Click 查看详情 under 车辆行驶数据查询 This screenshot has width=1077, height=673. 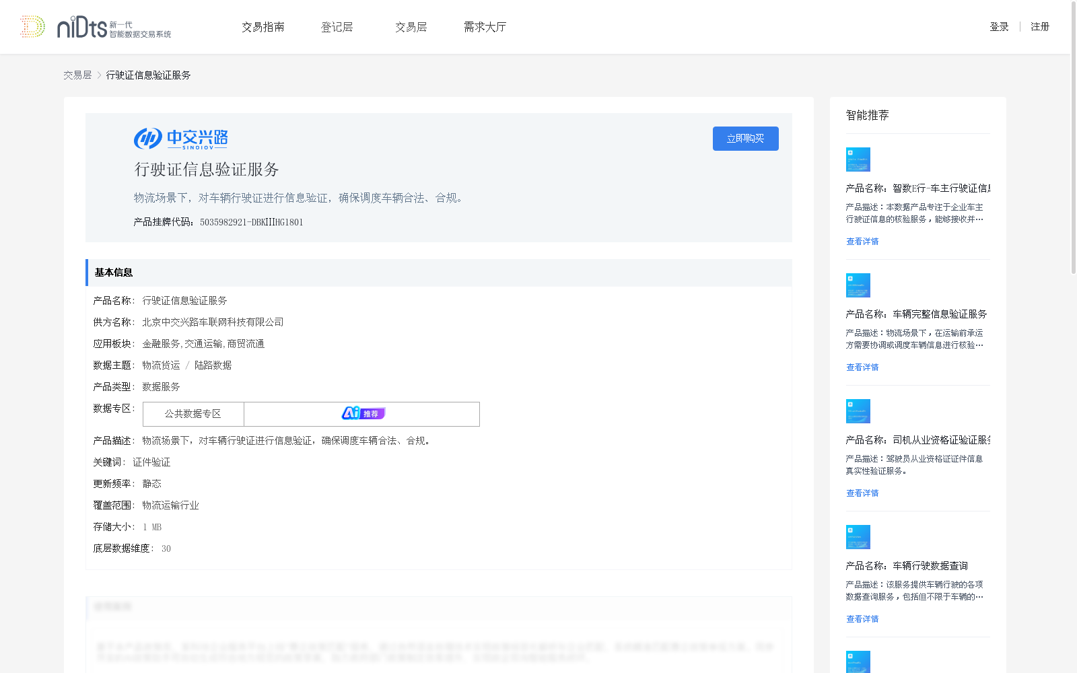[862, 619]
